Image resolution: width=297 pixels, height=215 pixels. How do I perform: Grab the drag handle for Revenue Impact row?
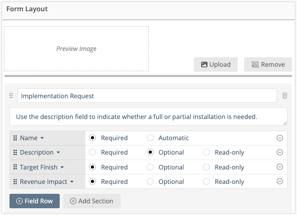15,182
